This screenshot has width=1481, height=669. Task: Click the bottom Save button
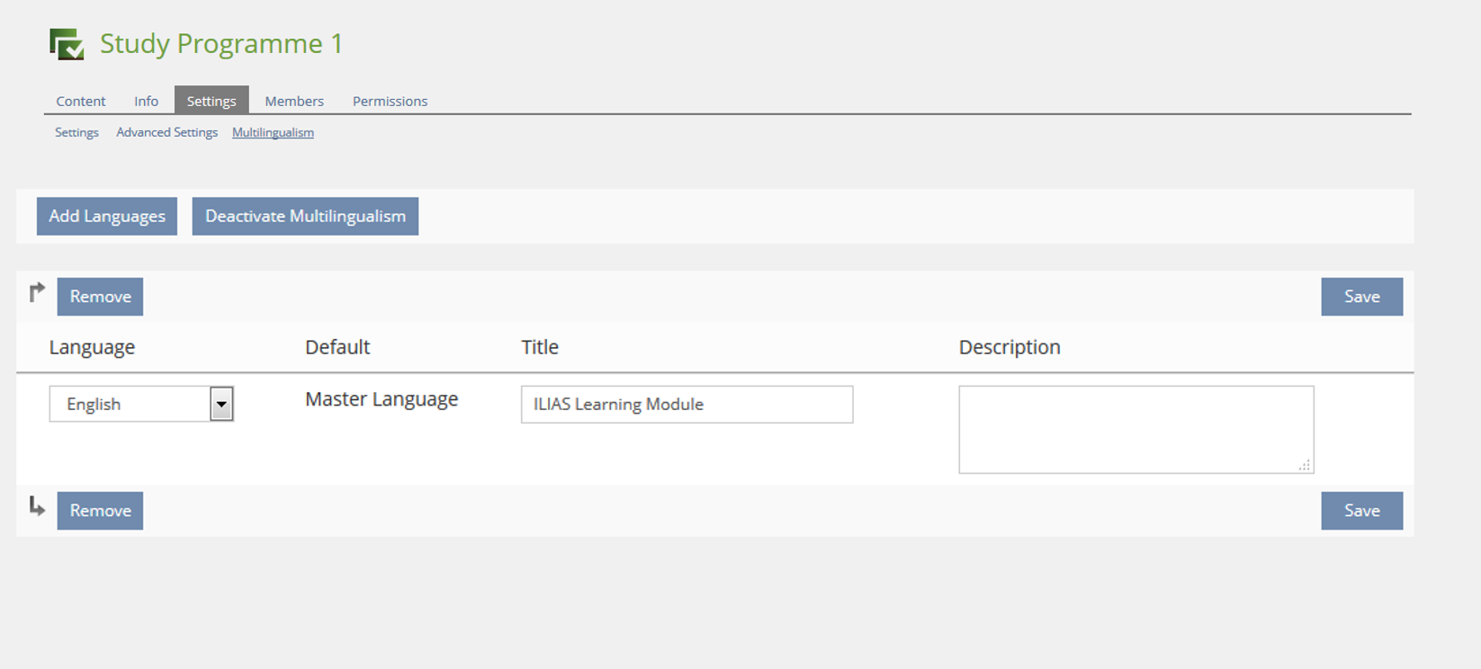pyautogui.click(x=1361, y=511)
